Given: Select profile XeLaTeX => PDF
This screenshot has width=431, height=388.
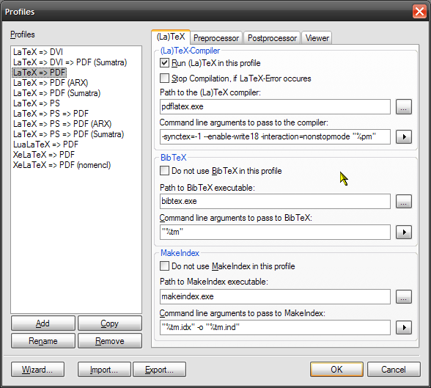Looking at the screenshot, I should click(44, 155).
